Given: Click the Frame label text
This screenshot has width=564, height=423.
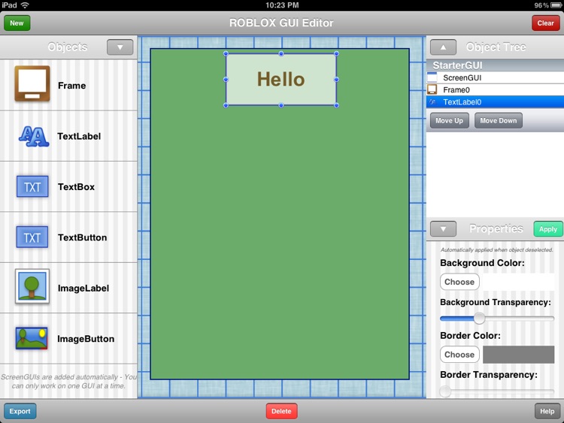Looking at the screenshot, I should coord(72,86).
